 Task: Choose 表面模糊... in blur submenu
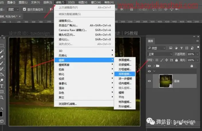tap(125, 60)
